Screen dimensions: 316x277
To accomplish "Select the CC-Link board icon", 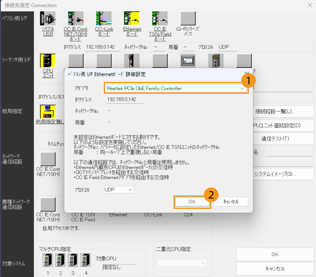I will tap(104, 18).
